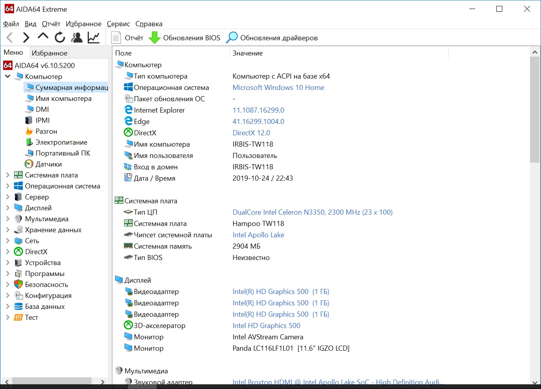541x389 pixels.
Task: Expand the Системная плата tree node
Action: pyautogui.click(x=7, y=175)
